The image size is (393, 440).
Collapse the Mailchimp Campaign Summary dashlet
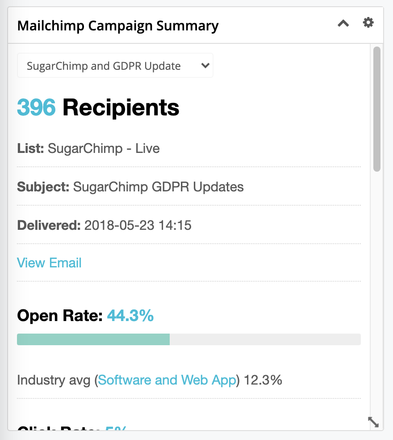coord(343,23)
